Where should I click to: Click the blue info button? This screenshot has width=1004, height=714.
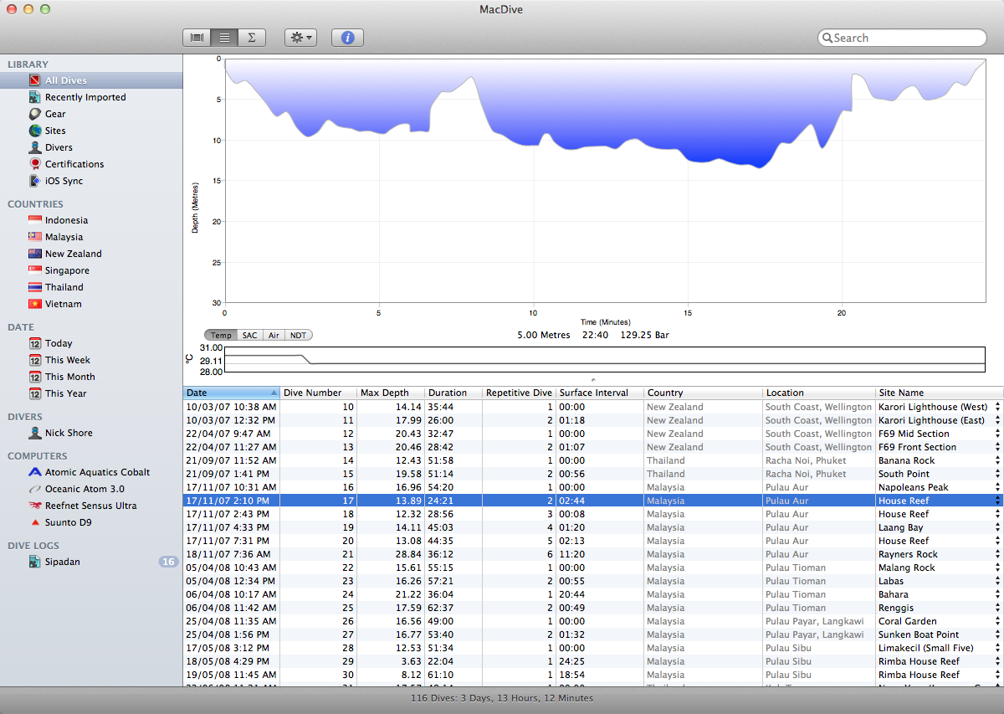[x=347, y=38]
